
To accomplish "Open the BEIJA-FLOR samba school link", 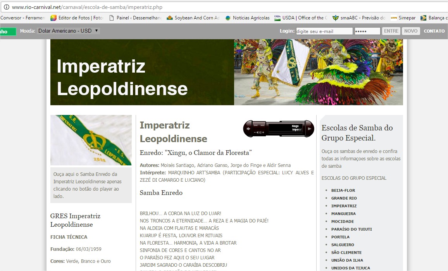I will click(343, 190).
